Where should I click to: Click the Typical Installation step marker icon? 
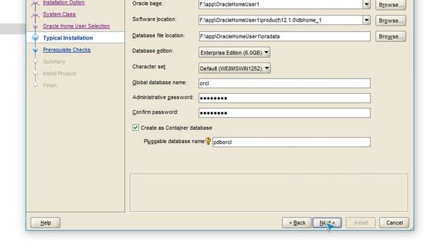point(35,37)
